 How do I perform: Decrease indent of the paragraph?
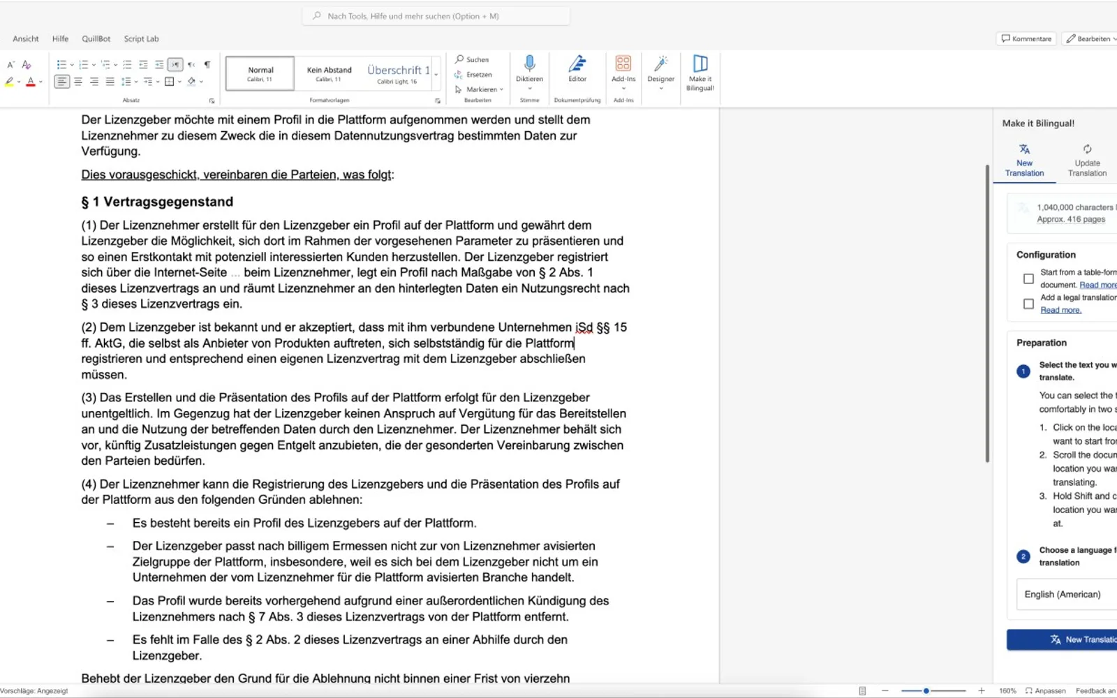click(143, 64)
